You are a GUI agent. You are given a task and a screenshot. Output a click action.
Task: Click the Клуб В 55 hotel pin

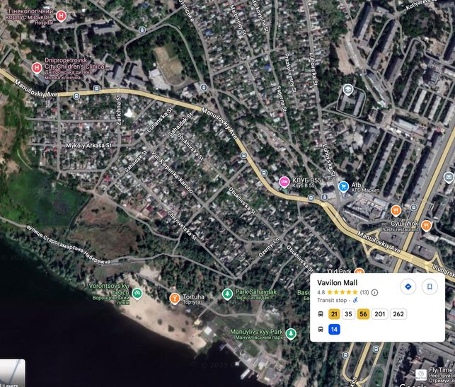pyautogui.click(x=284, y=183)
